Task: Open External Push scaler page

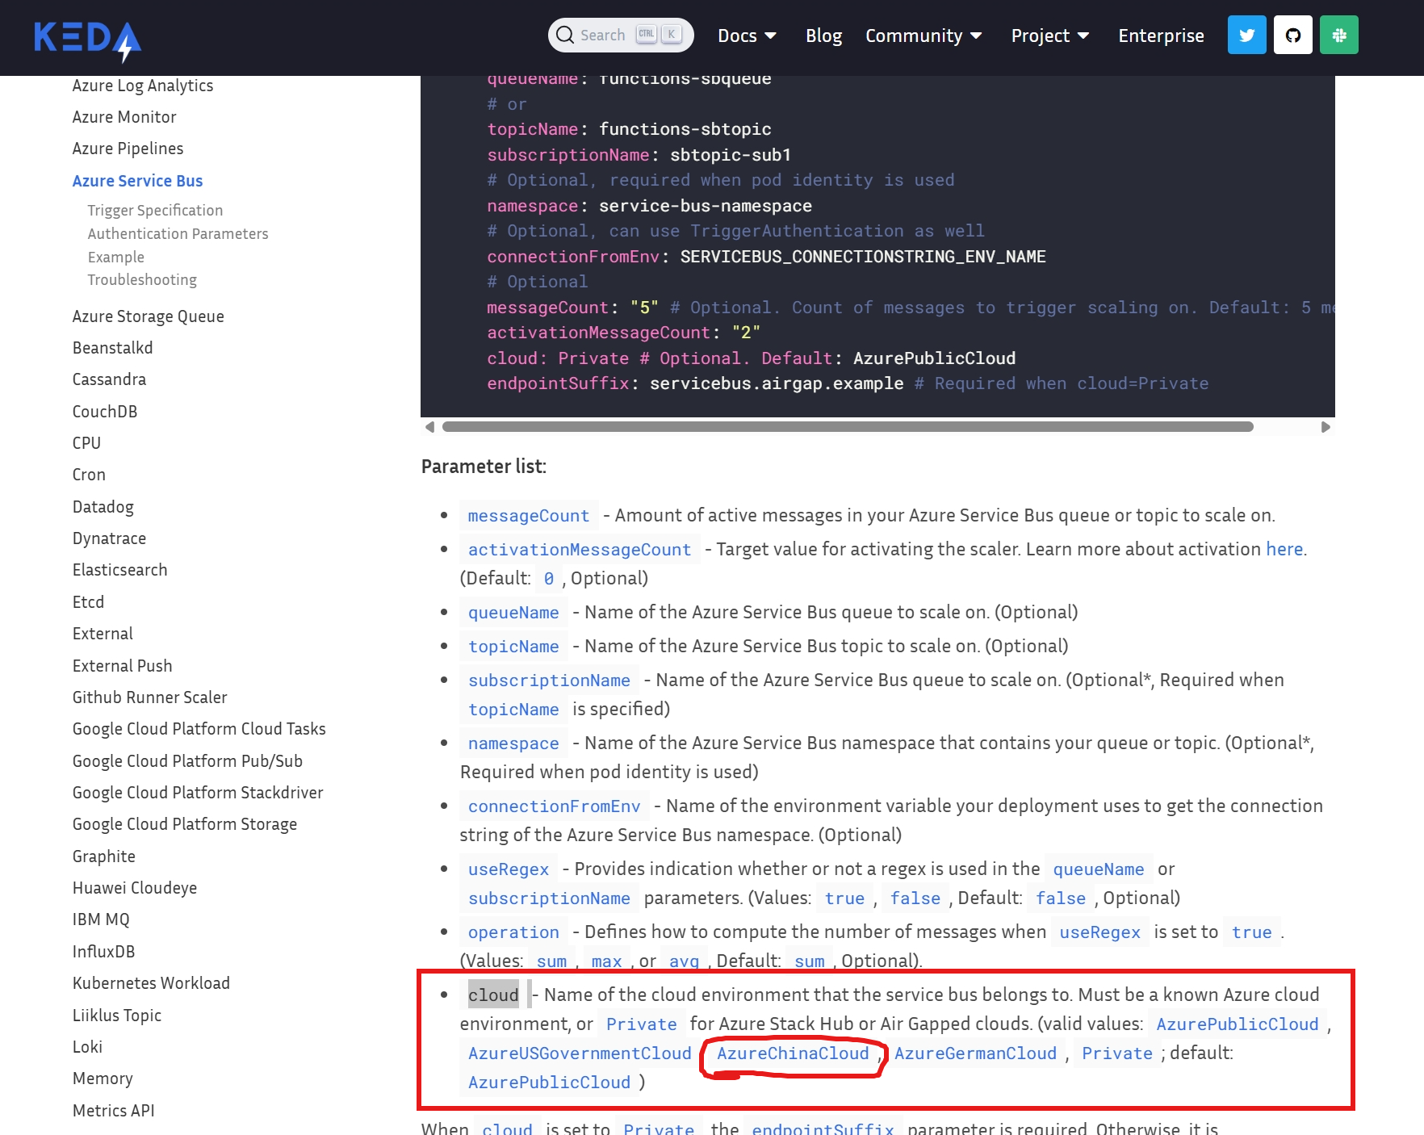Action: coord(122,666)
